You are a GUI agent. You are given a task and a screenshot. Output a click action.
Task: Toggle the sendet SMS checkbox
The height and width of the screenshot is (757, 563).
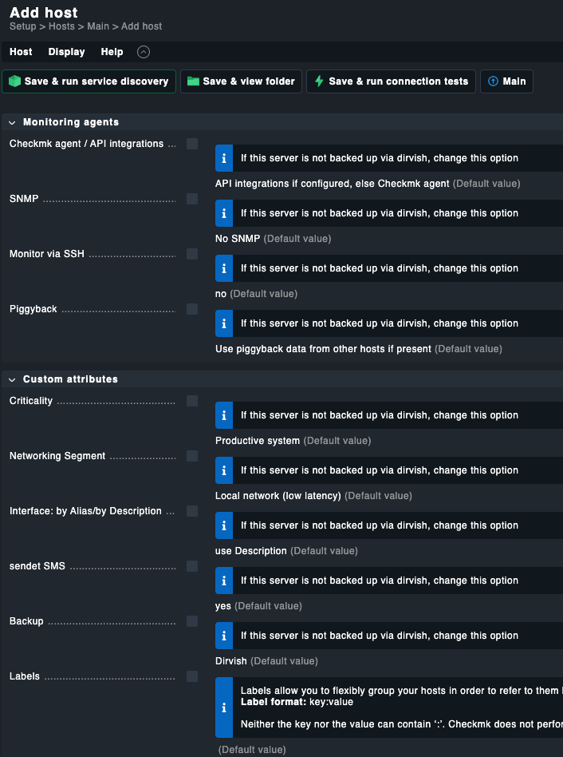pyautogui.click(x=192, y=566)
